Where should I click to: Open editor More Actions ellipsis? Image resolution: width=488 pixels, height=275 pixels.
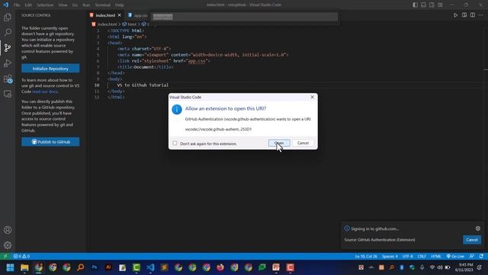(x=481, y=15)
